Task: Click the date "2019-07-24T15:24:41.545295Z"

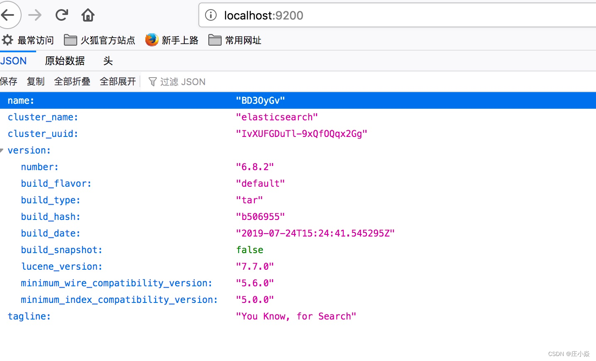Action: tap(315, 233)
